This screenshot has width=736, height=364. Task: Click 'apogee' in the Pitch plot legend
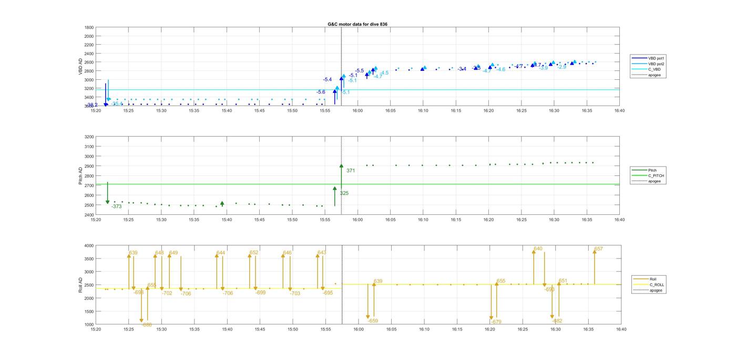tap(655, 181)
